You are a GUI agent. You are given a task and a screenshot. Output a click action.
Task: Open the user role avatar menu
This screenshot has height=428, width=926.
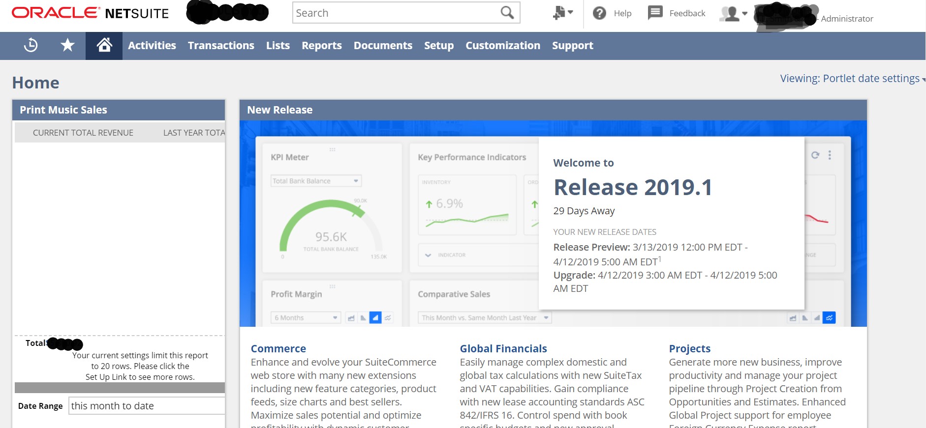[733, 14]
